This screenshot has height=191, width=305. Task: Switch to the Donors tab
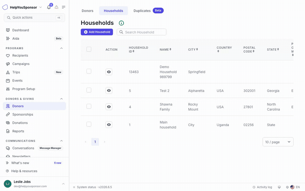click(88, 11)
